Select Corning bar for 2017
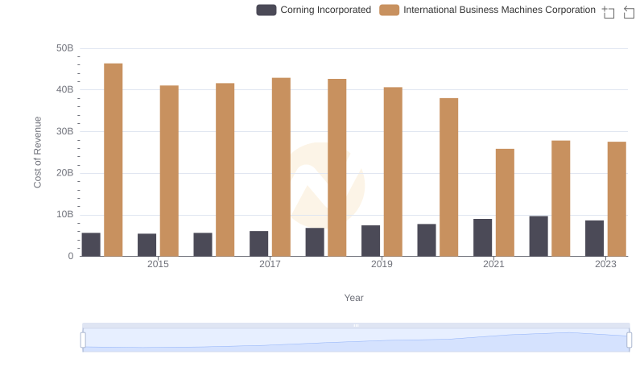This screenshot has width=644, height=371. click(258, 244)
